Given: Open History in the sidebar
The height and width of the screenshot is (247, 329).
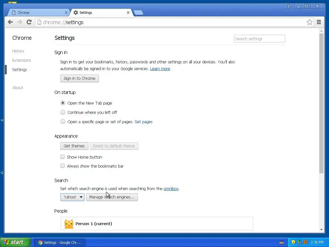Looking at the screenshot, I should (x=18, y=51).
